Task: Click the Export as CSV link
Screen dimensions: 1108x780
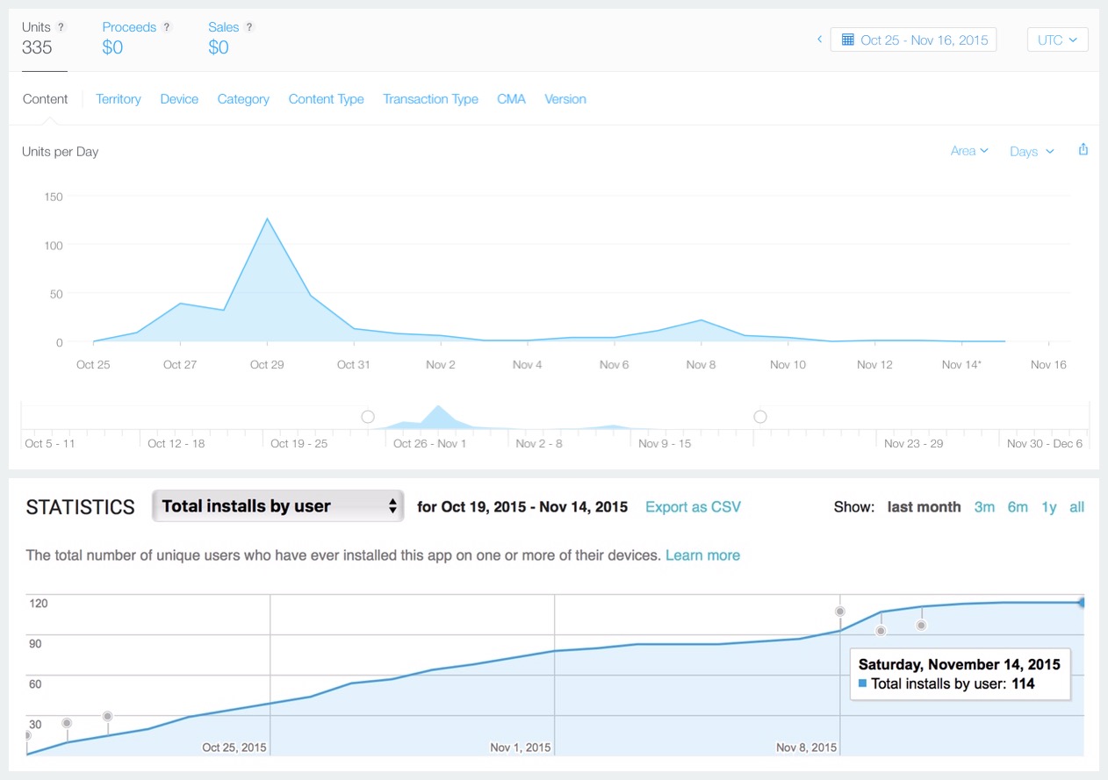Action: [x=693, y=507]
